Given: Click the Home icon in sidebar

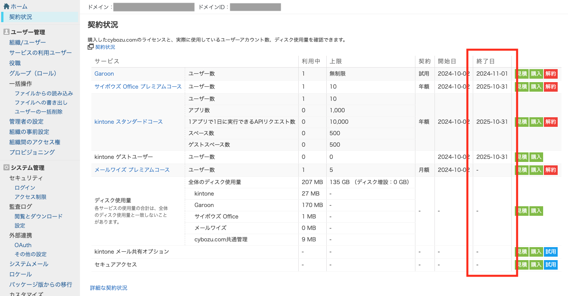Looking at the screenshot, I should tap(6, 6).
